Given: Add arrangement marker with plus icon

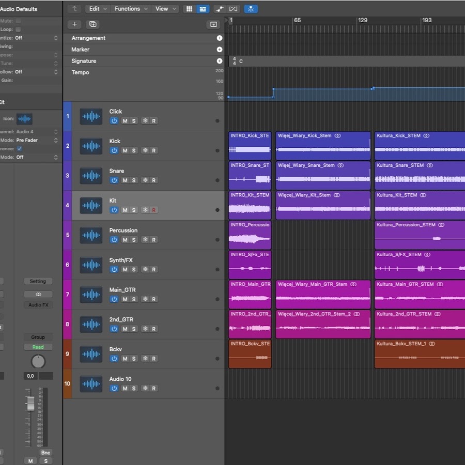Looking at the screenshot, I should click(x=220, y=38).
